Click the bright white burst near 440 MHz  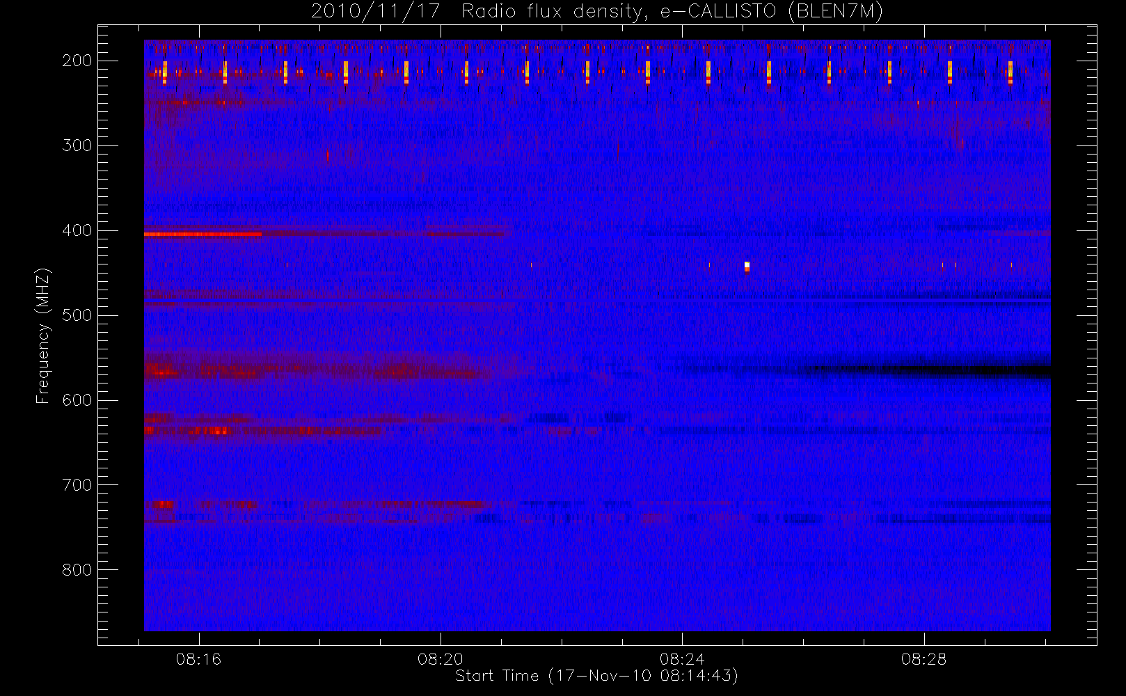click(x=747, y=267)
